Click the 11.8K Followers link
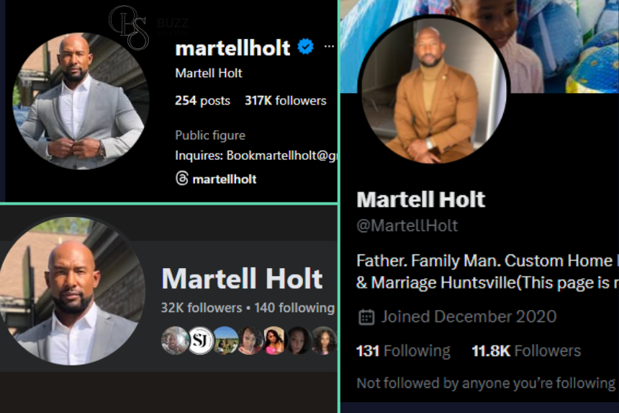 tap(525, 351)
